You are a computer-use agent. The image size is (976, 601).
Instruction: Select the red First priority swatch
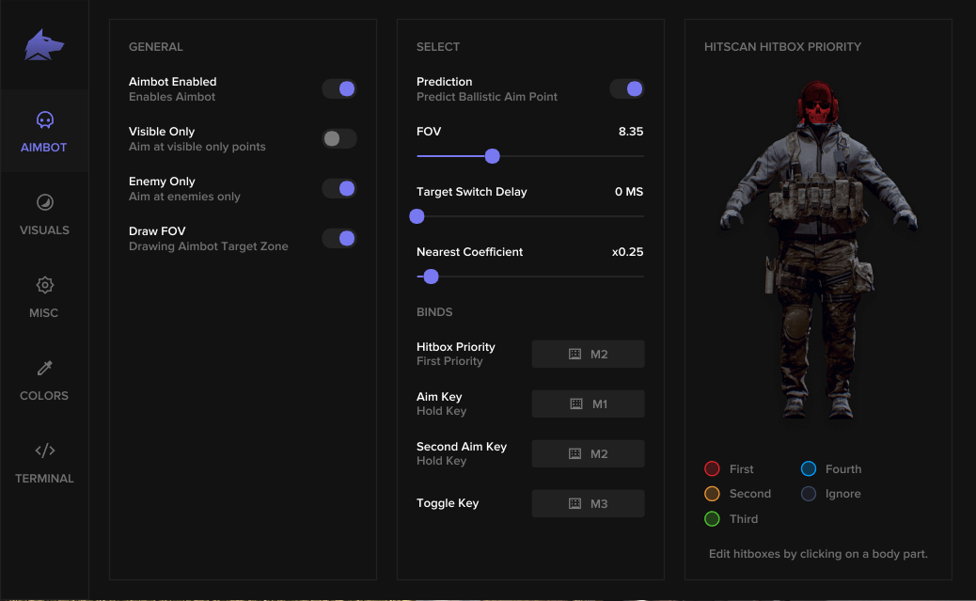[x=712, y=468]
